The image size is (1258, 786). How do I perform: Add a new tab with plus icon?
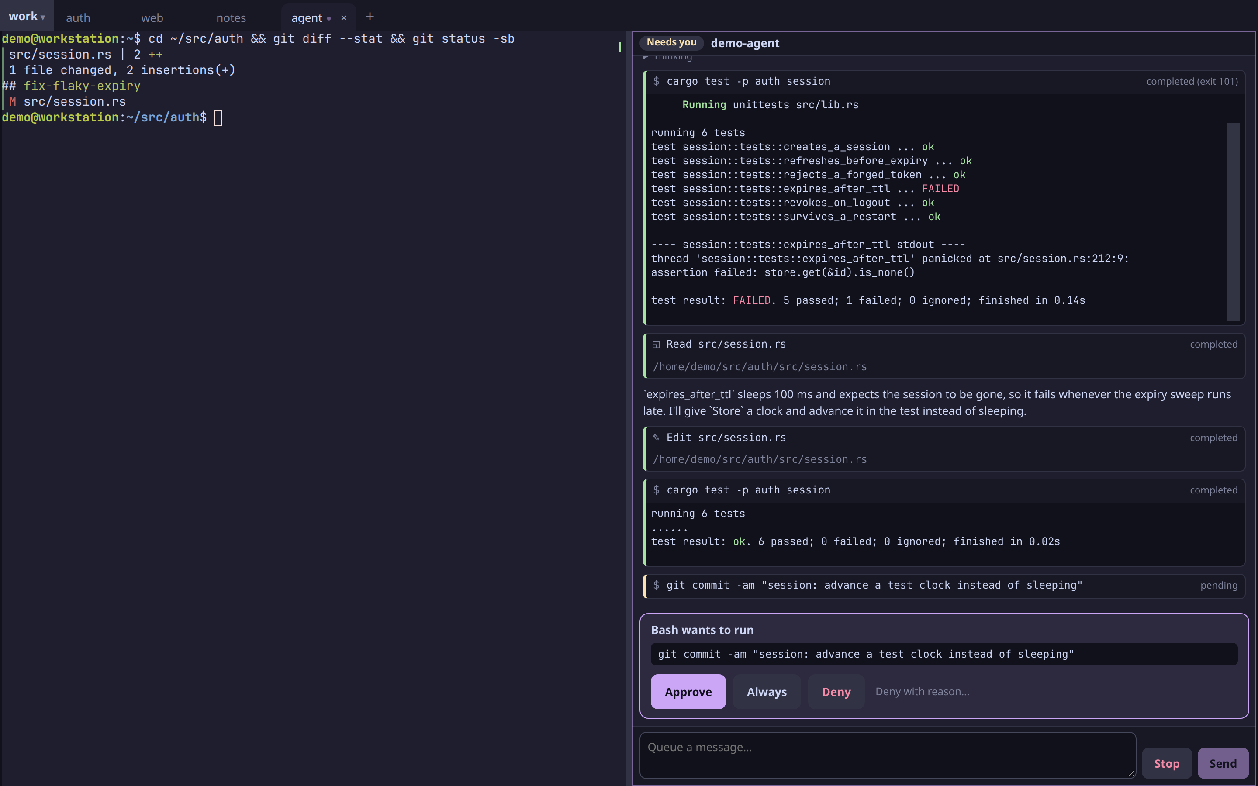(370, 17)
